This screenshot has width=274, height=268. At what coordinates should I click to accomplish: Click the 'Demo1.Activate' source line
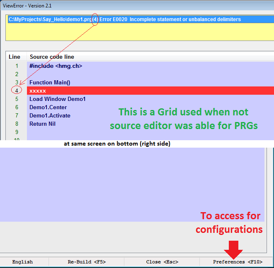(50, 115)
